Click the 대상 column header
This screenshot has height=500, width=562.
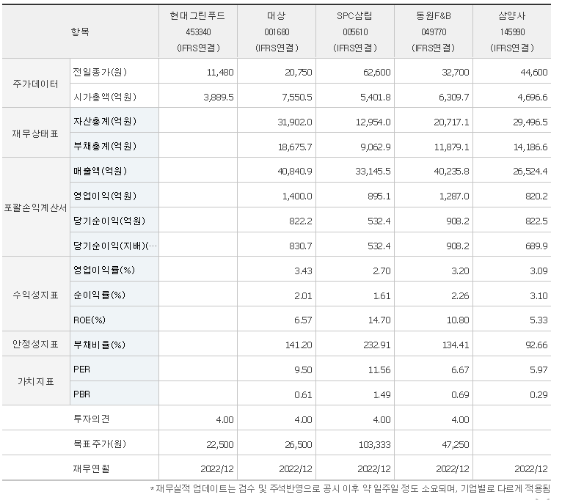tap(277, 32)
